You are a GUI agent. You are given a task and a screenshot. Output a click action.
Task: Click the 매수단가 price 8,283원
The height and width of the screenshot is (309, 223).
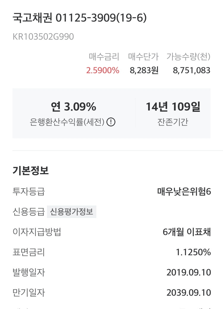[x=144, y=70]
